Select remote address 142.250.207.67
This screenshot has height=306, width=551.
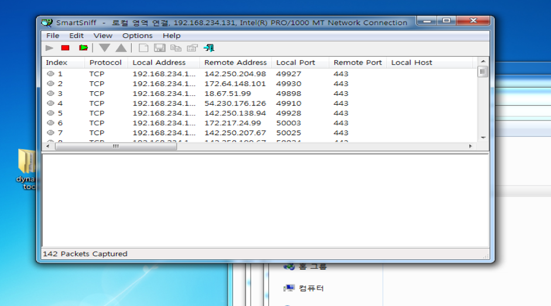click(x=235, y=133)
